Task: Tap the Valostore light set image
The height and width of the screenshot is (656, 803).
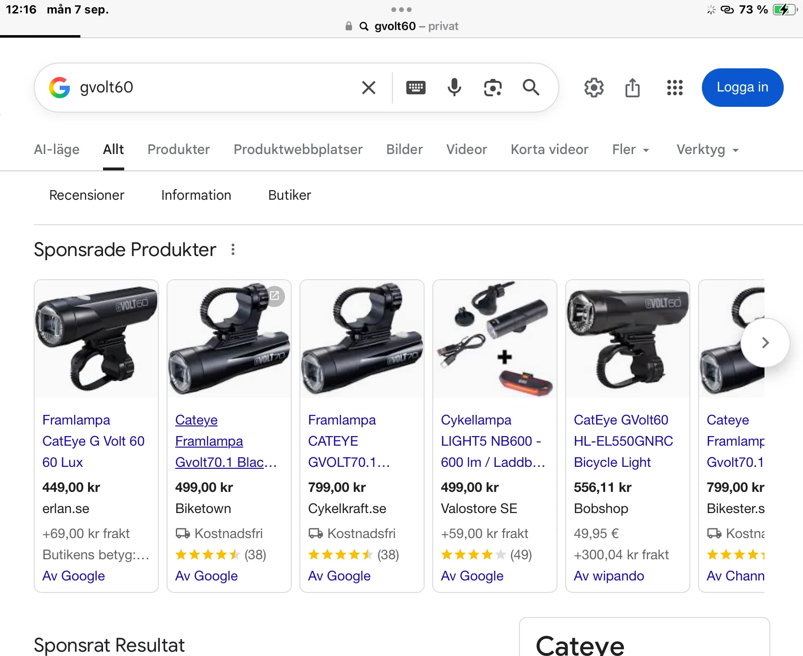Action: click(x=495, y=339)
